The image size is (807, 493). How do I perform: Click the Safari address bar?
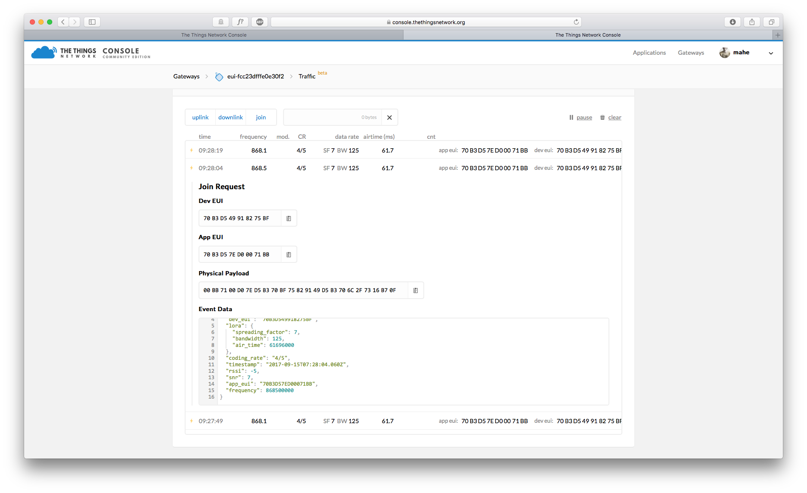[426, 22]
